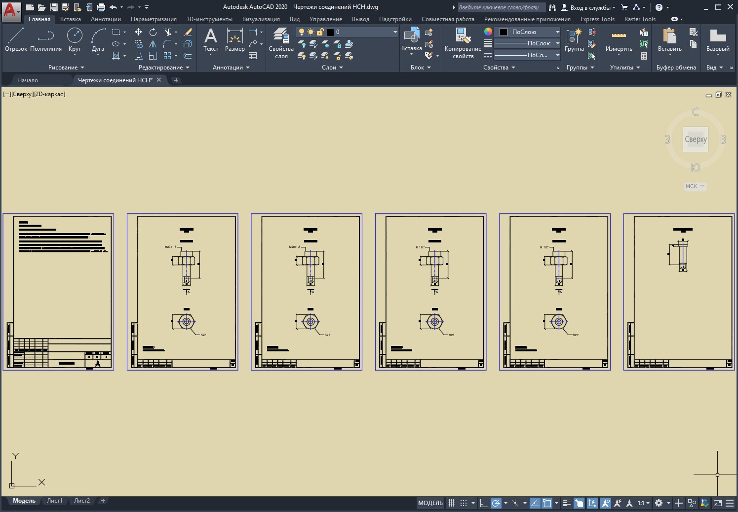738x512 pixels.
Task: Select the Круг circle tool
Action: (x=75, y=40)
